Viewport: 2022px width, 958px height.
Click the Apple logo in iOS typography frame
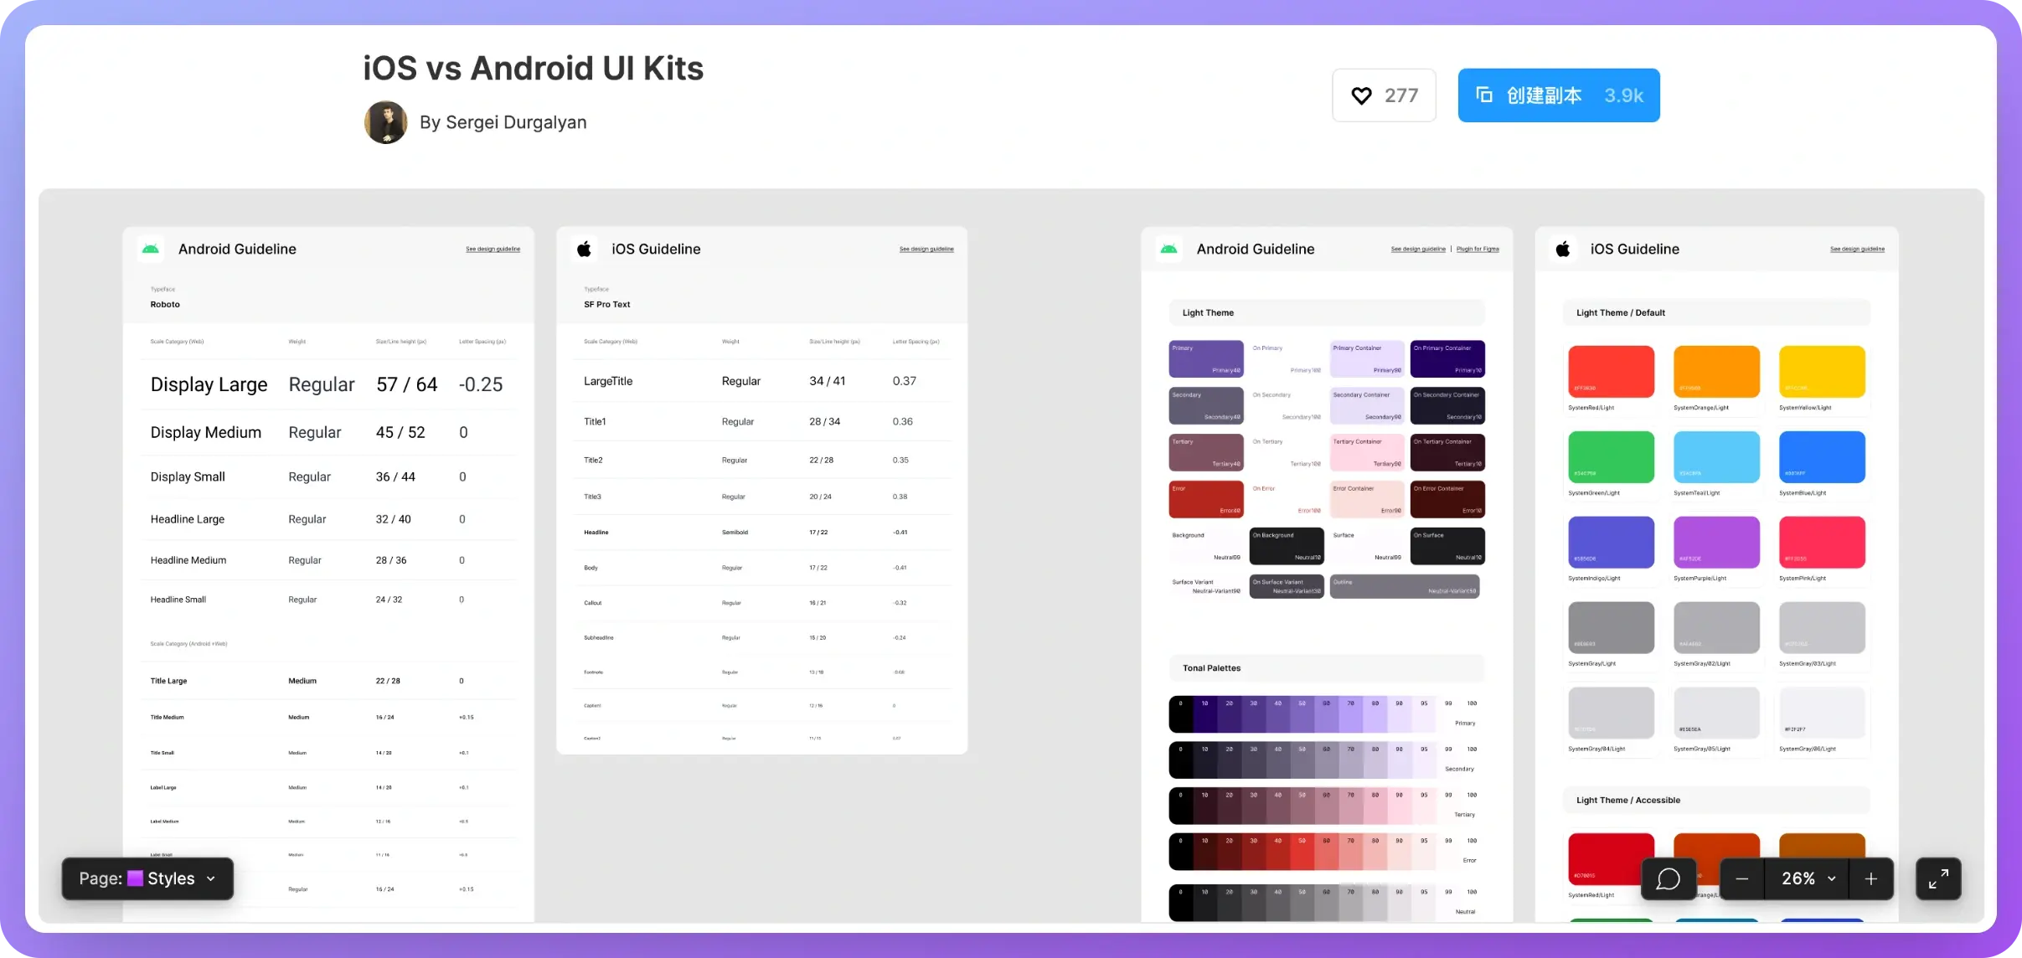(585, 249)
